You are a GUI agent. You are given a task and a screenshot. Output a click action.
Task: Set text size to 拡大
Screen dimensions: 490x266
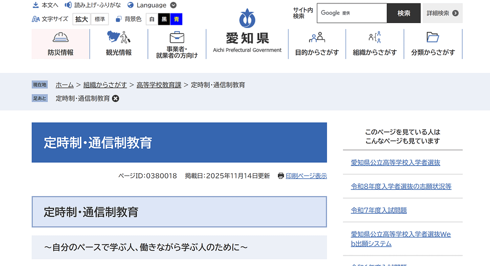click(x=82, y=19)
